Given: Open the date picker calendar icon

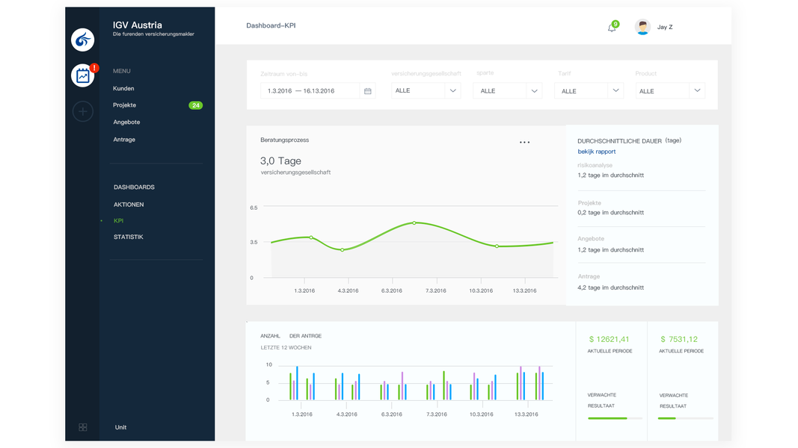Looking at the screenshot, I should point(367,91).
